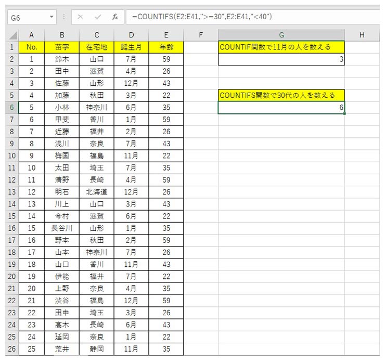
Task: Click cell G2 showing result 3
Action: [x=281, y=59]
